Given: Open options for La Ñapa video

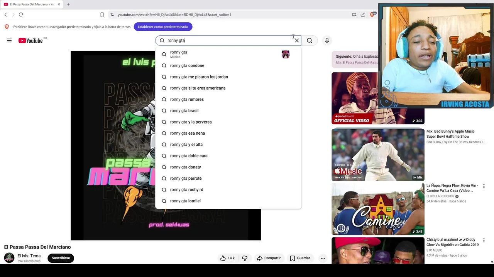Looking at the screenshot, I should (484, 186).
